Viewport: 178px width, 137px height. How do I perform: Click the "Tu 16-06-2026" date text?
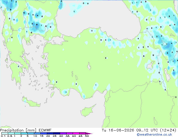118,130
